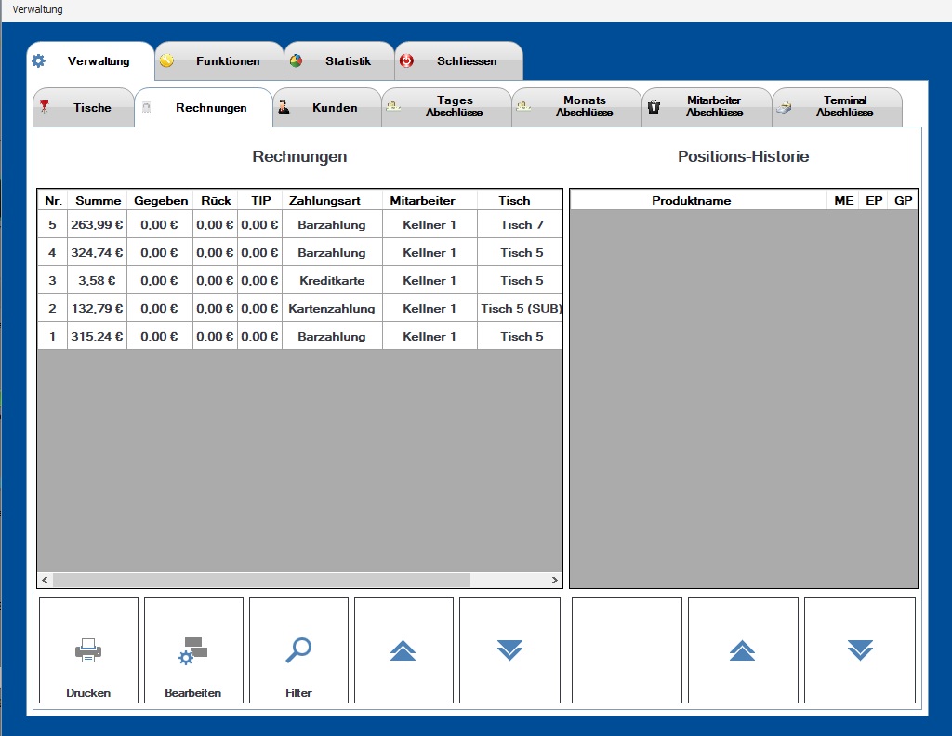Switch to the Kunden sub-tab

click(x=327, y=108)
